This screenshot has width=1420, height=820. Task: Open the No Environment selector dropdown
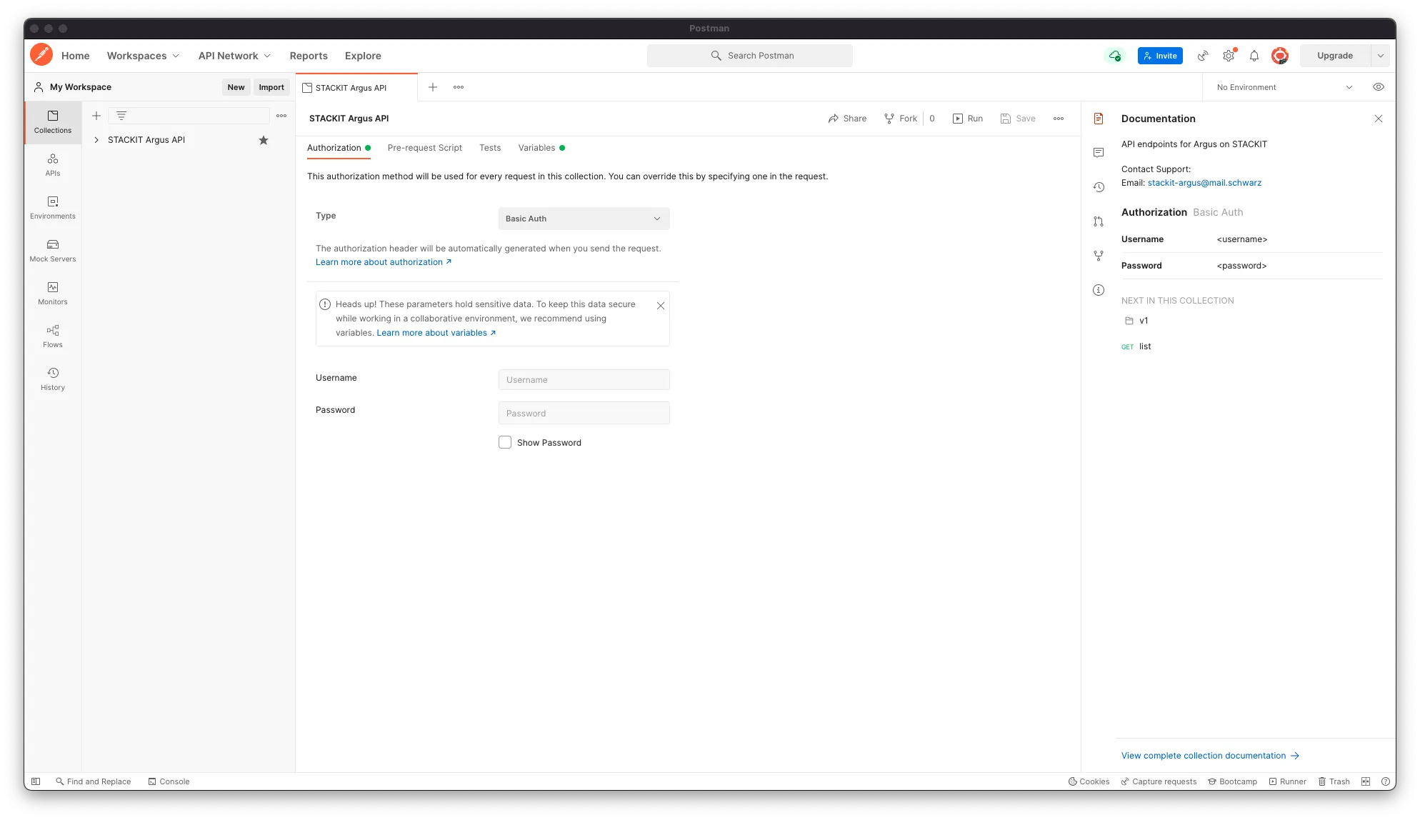1284,87
